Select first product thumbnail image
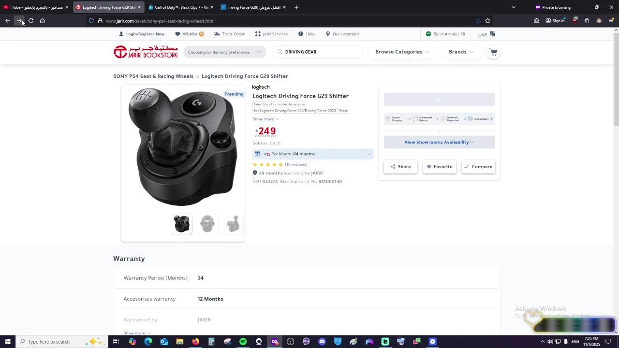 coord(182,224)
